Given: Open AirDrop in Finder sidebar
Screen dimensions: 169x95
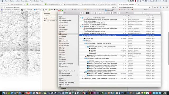Looking at the screenshot, I should tap(63, 18).
